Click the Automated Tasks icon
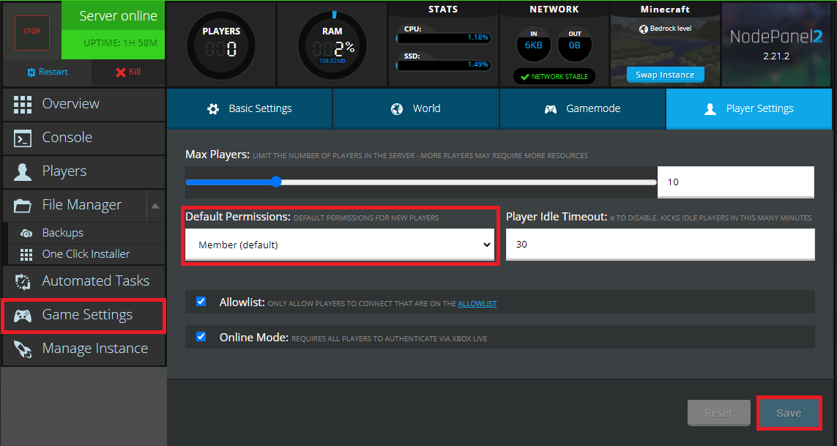837x446 pixels. coord(23,281)
